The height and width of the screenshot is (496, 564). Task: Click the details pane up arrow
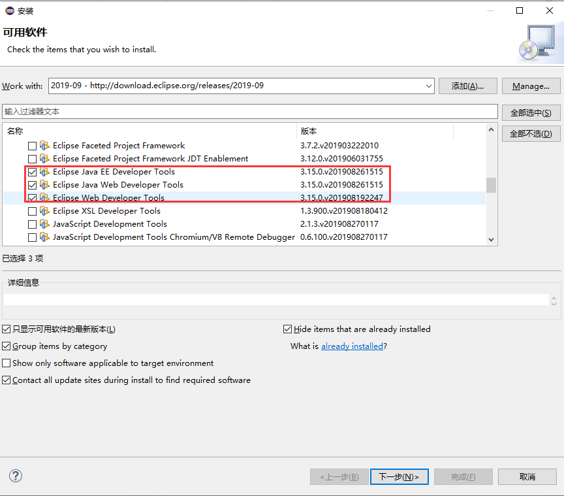(x=554, y=298)
